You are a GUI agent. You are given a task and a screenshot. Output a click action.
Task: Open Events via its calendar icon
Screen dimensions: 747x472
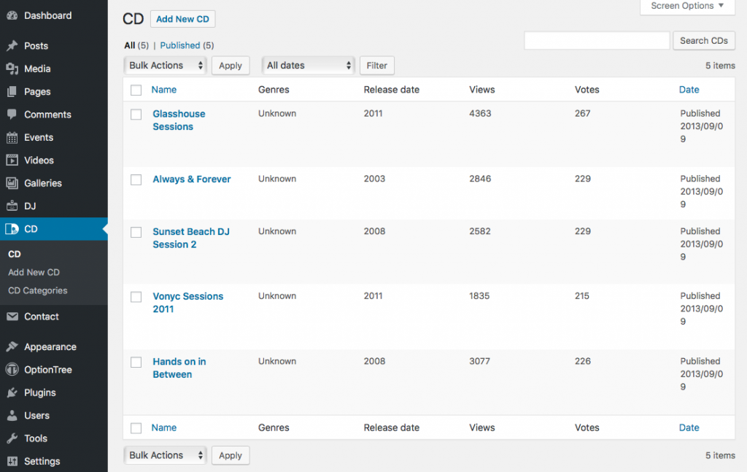pos(13,137)
